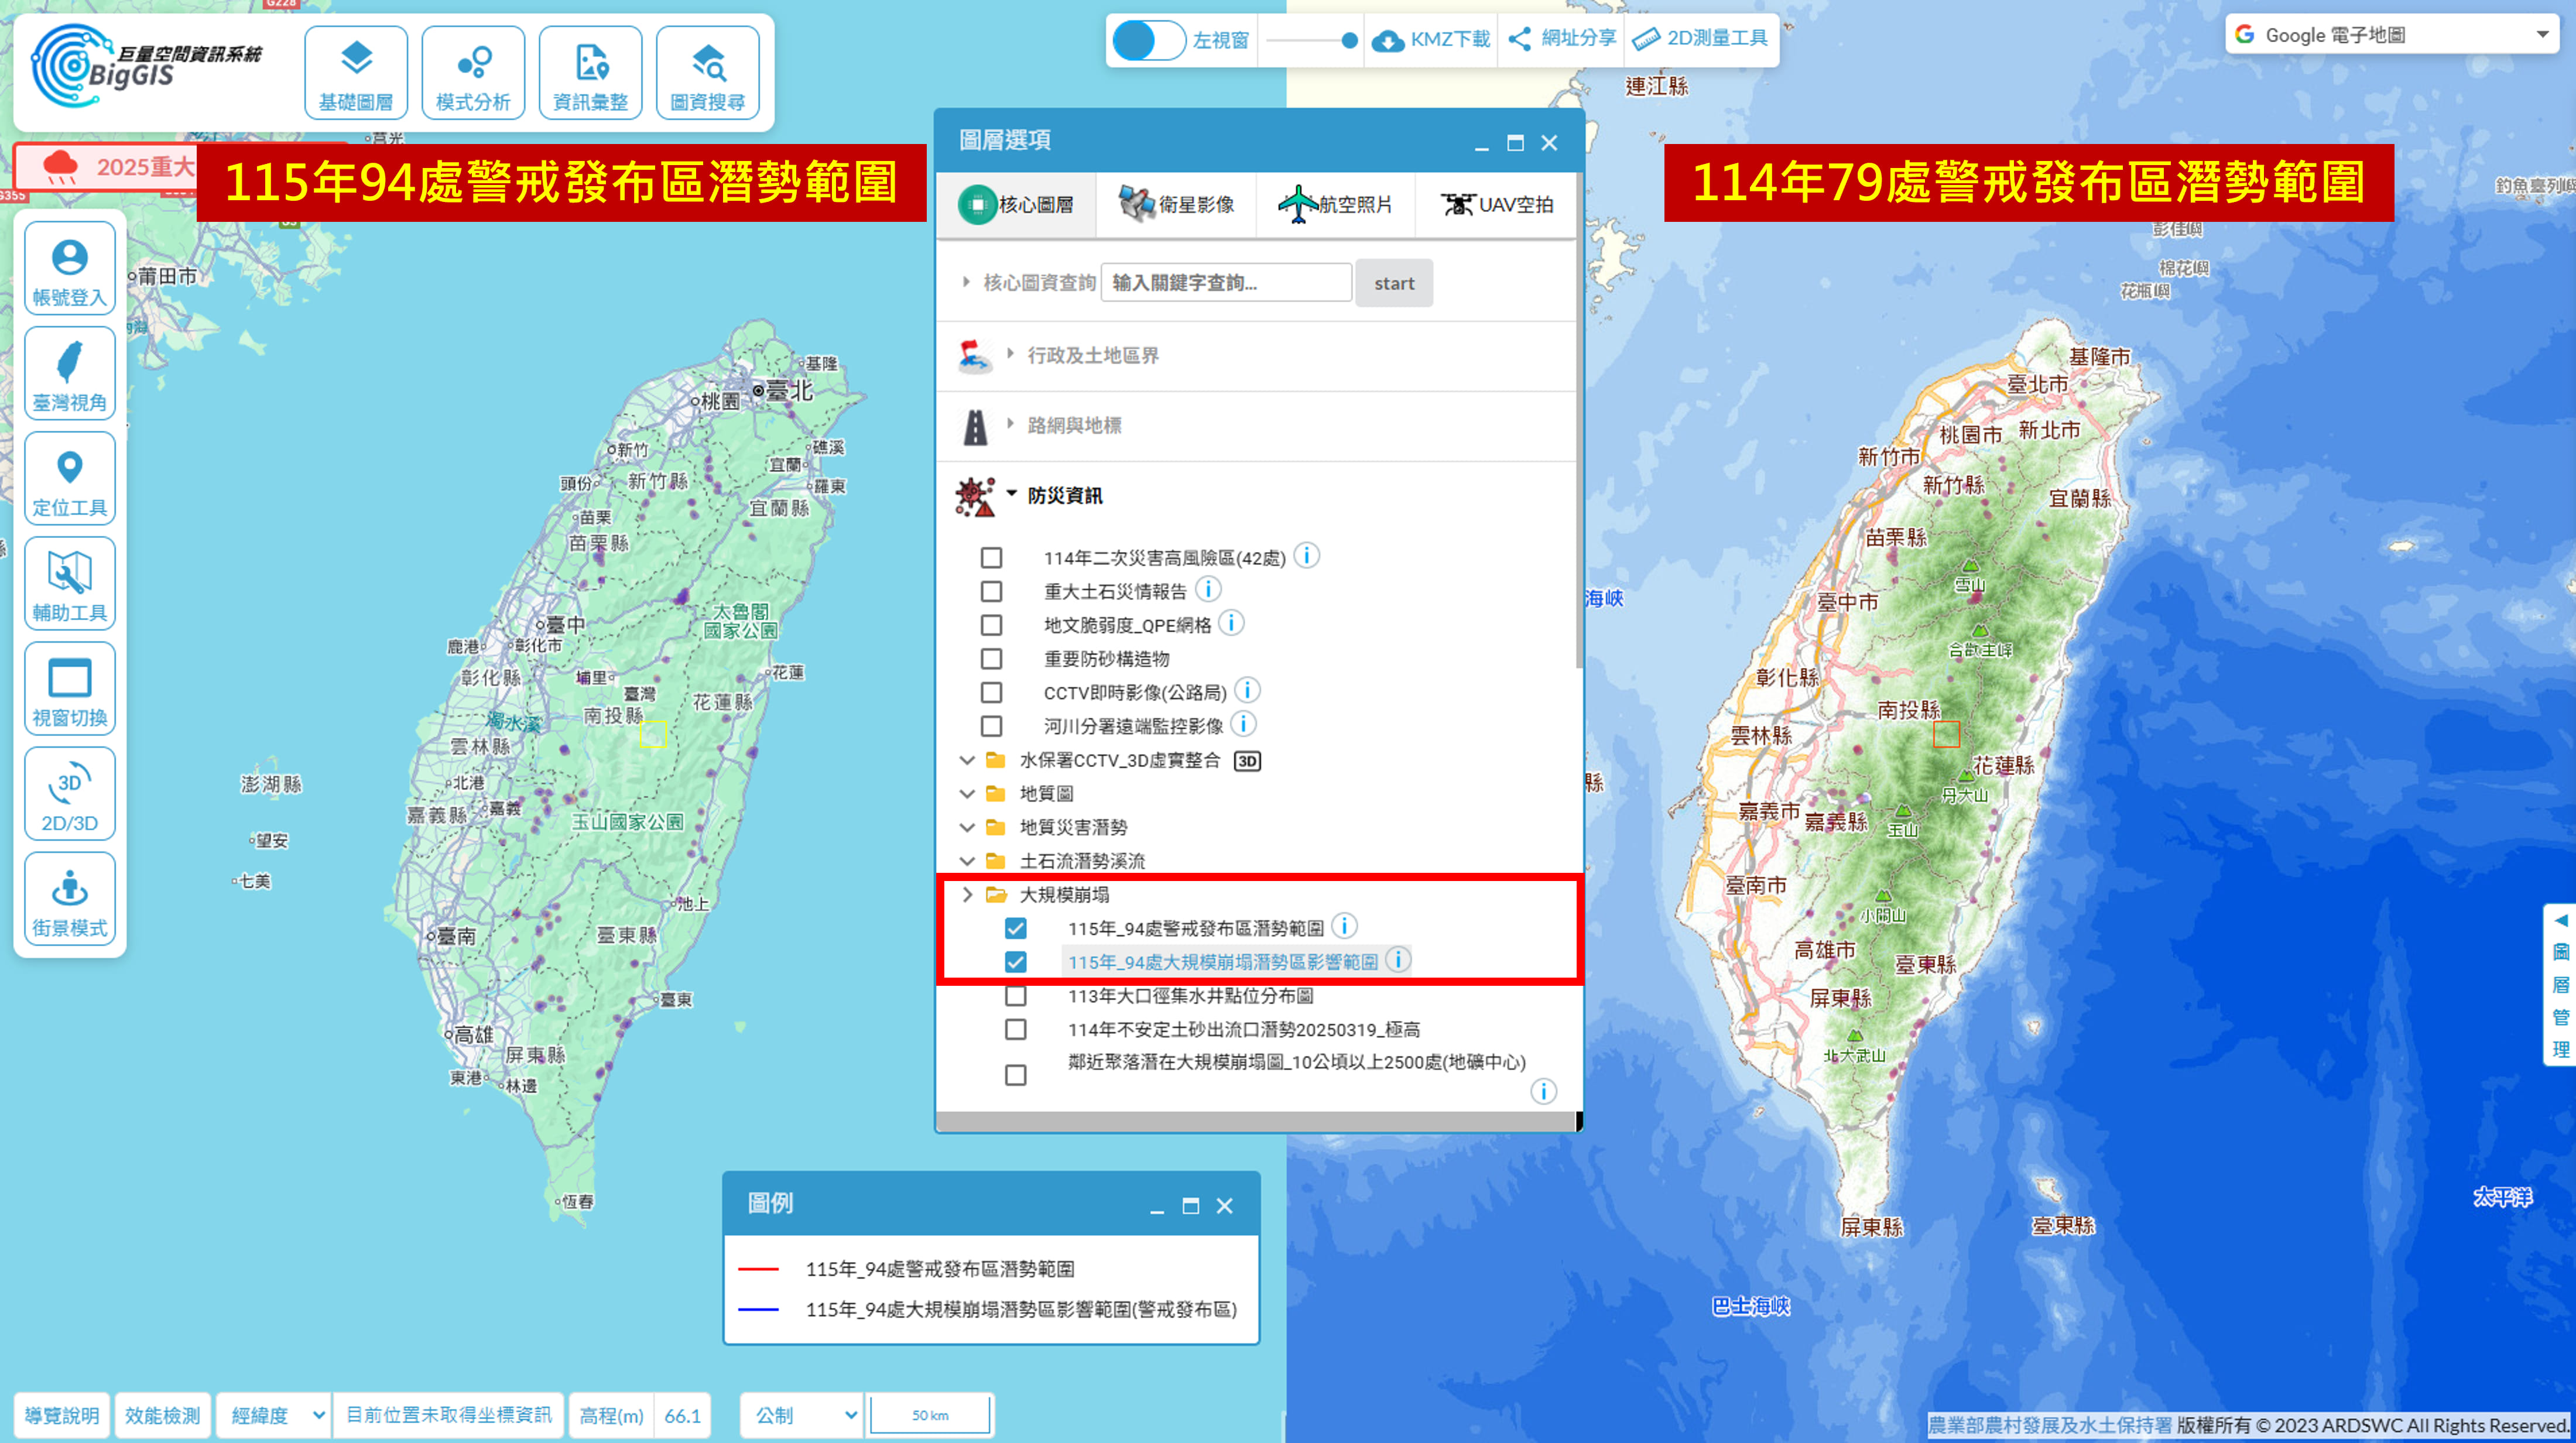Expand the 行政及土地區界 section
Viewport: 2576px width, 1443px height.
coord(1092,355)
